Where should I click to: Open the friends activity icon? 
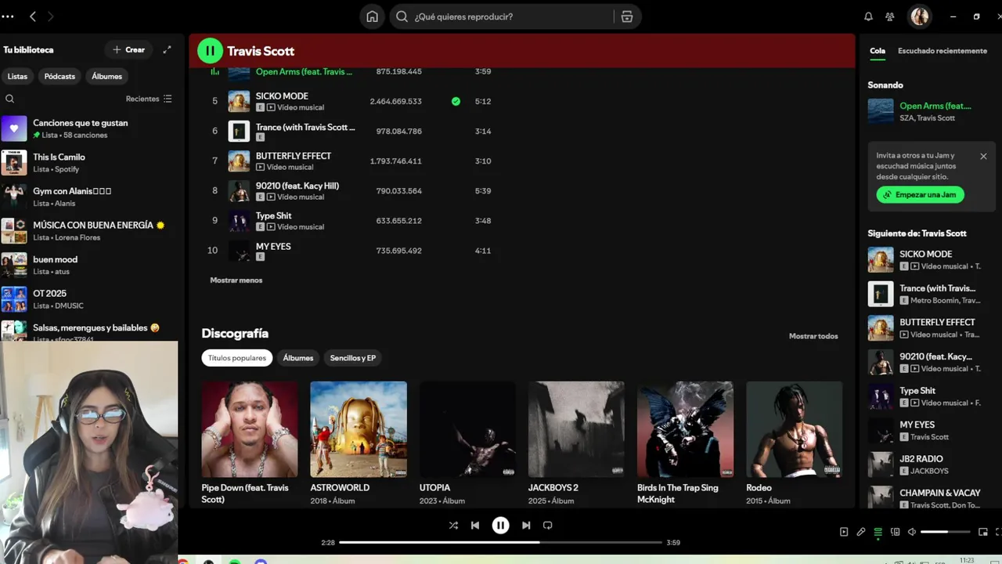coord(890,16)
